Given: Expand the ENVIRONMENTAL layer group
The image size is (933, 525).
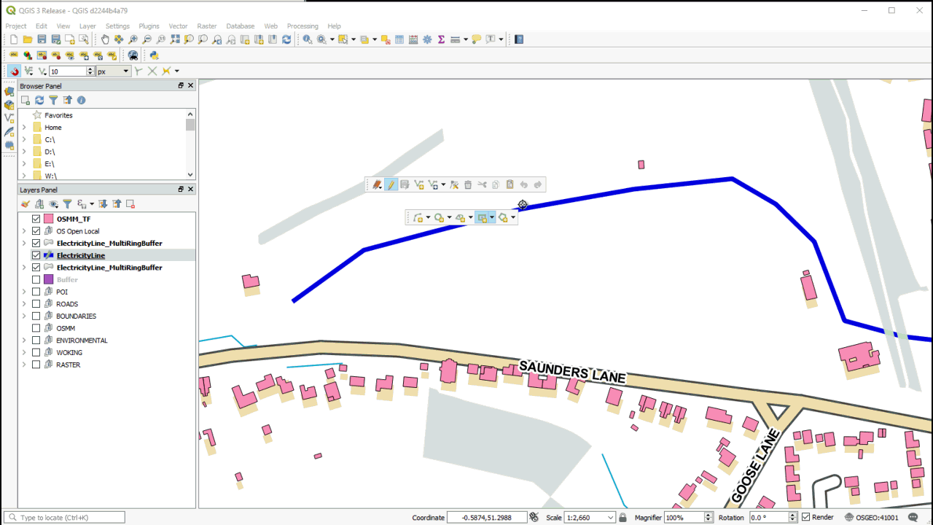Looking at the screenshot, I should coord(24,341).
